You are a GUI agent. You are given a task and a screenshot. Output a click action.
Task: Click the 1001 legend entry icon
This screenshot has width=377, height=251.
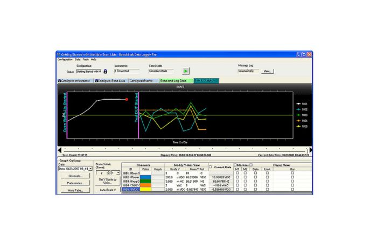pos(298,104)
